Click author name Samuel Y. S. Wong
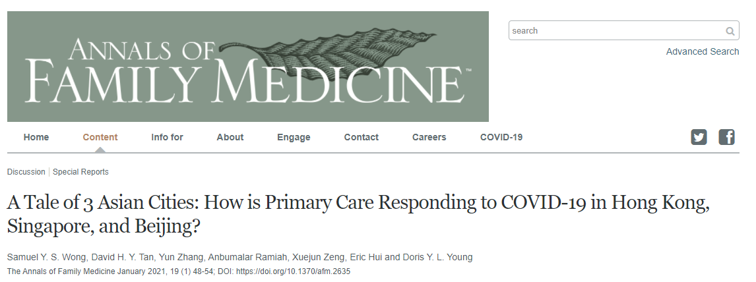Screen dimensions: 756x282 (x=47, y=257)
